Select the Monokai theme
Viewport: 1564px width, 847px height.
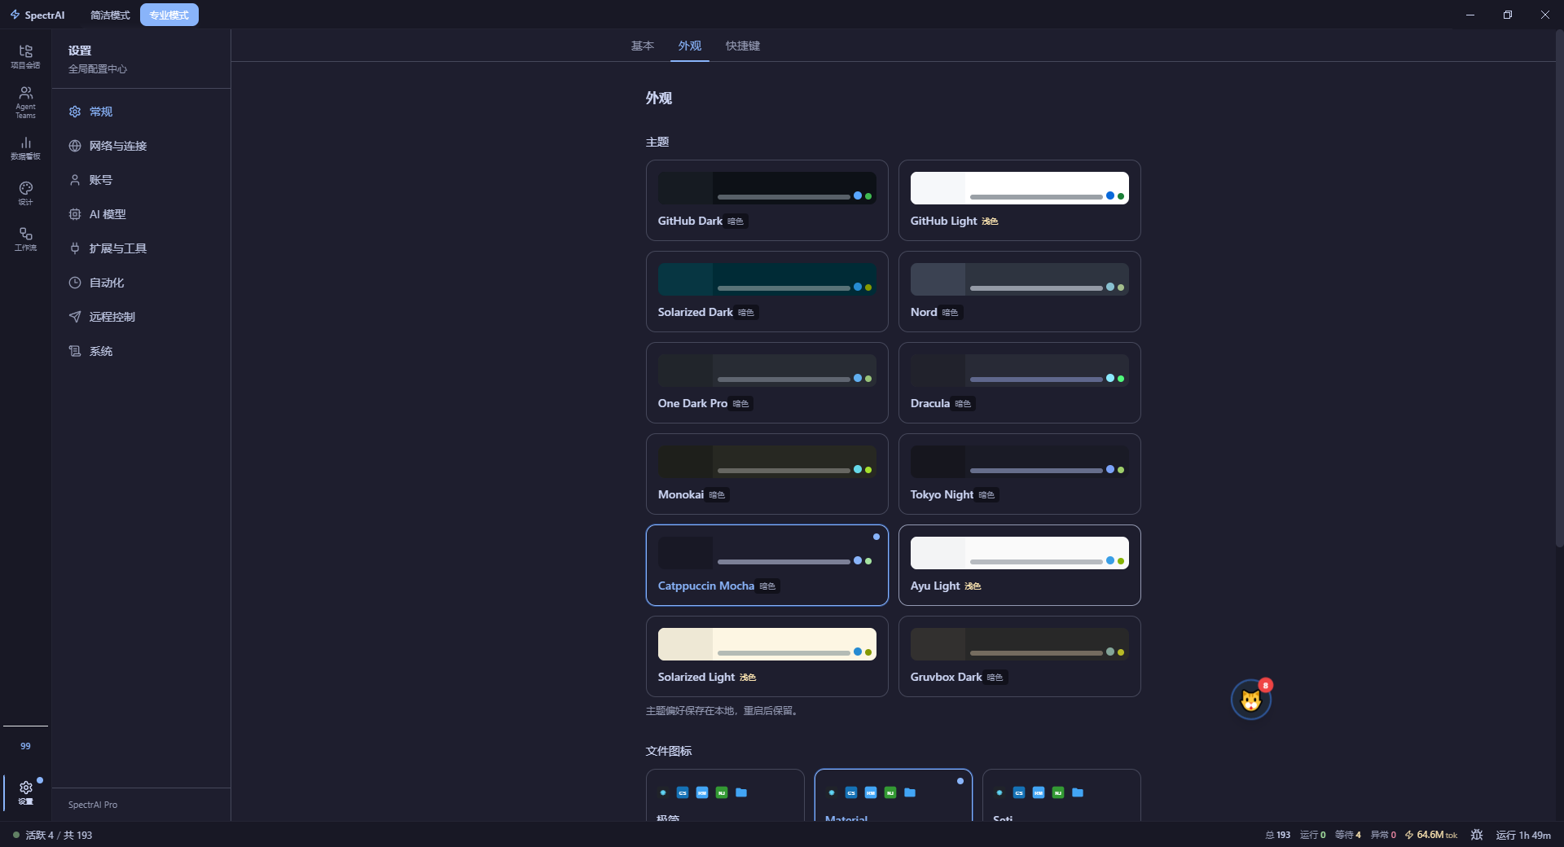pyautogui.click(x=767, y=474)
